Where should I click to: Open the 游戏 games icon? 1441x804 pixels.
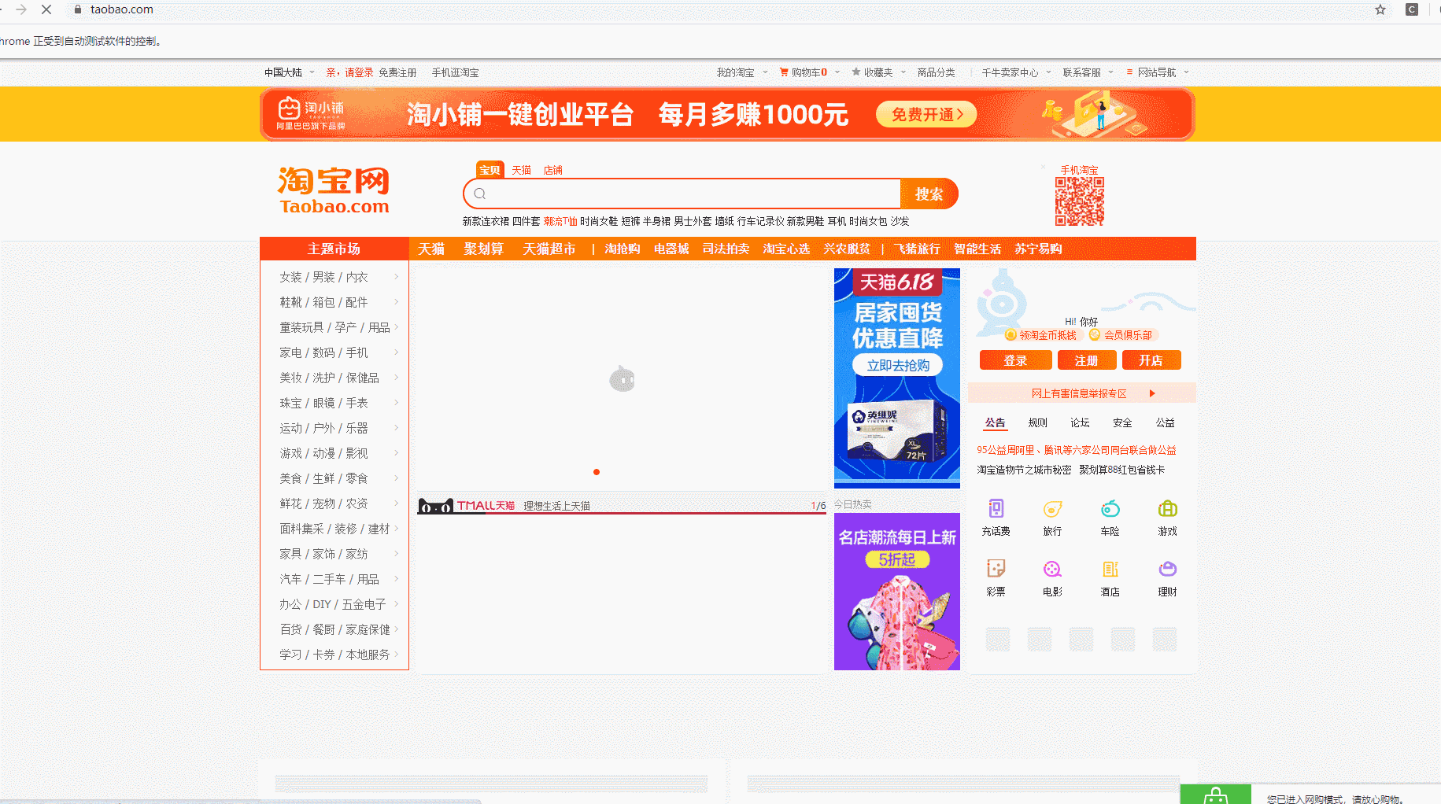(1167, 508)
